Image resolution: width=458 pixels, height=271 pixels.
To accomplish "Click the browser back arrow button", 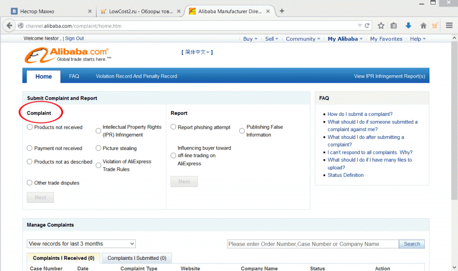I will [9, 25].
